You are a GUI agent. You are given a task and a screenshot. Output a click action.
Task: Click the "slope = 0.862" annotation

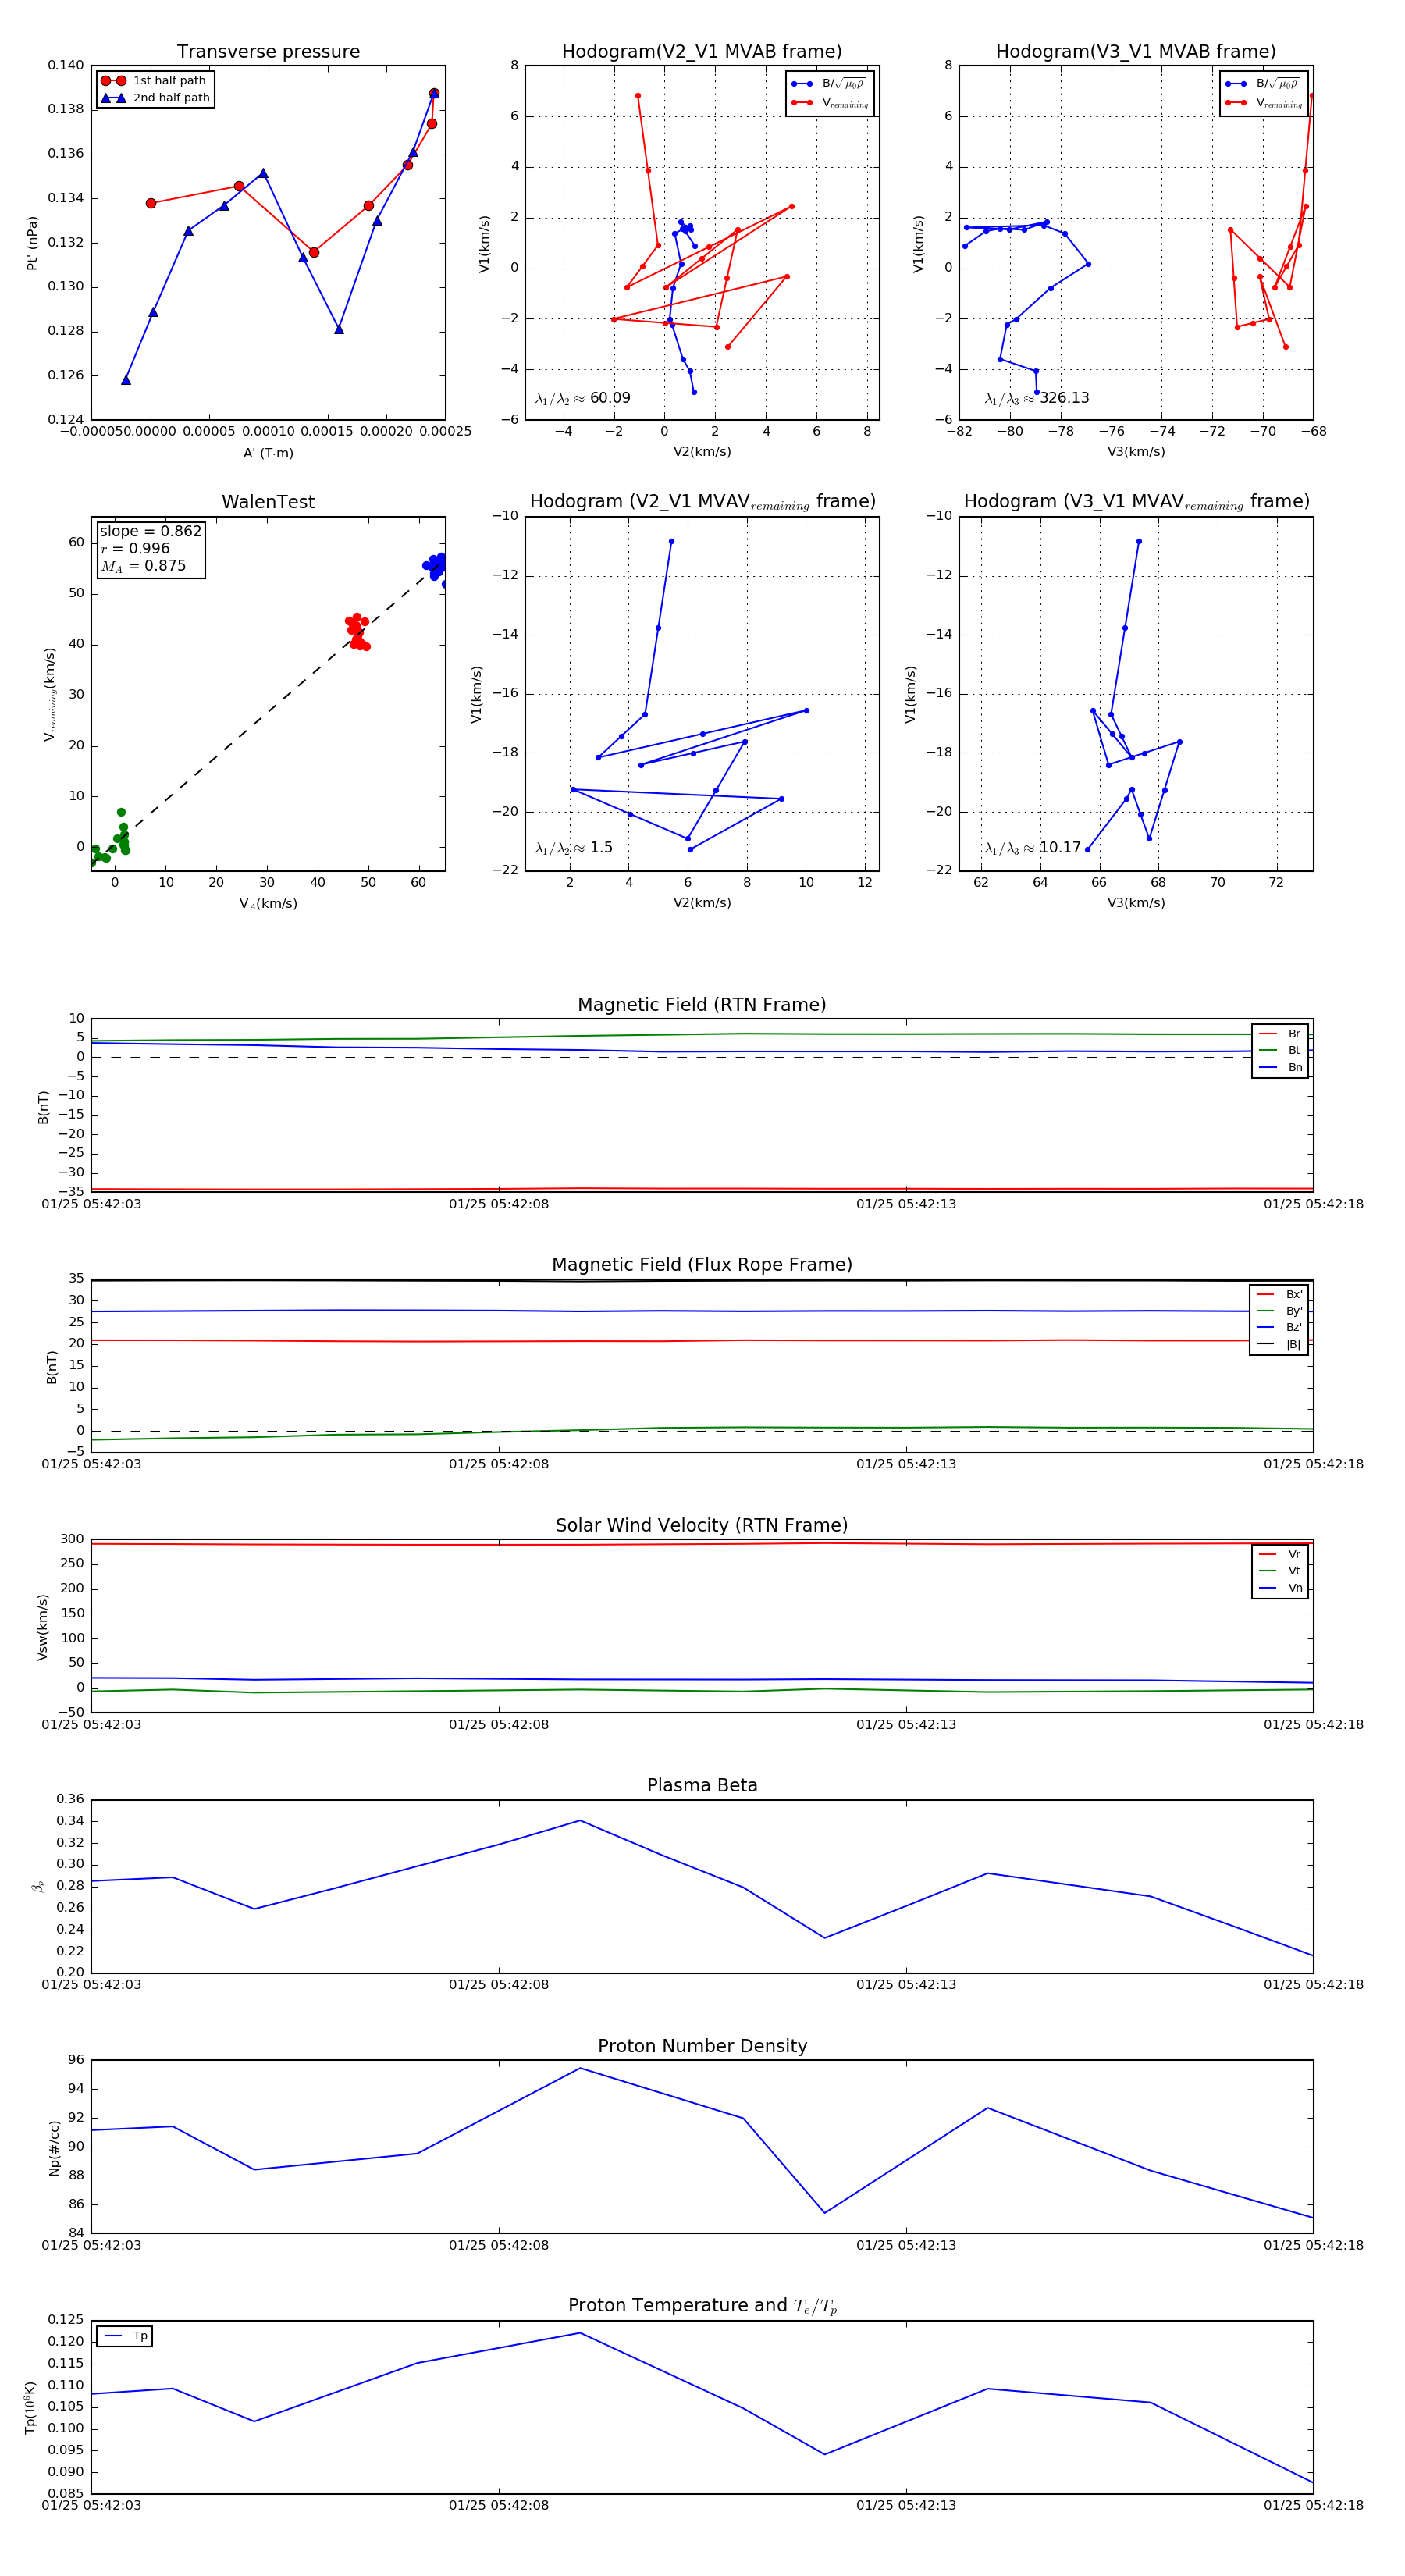pyautogui.click(x=150, y=531)
